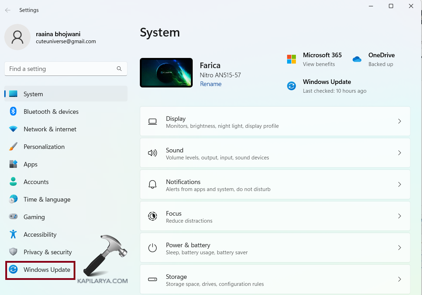422x295 pixels.
Task: Click the Accessibility figure icon
Action: (13, 234)
